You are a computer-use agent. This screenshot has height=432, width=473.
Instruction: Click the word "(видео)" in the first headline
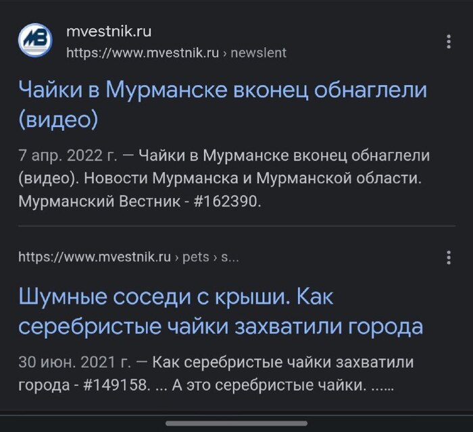pos(58,120)
